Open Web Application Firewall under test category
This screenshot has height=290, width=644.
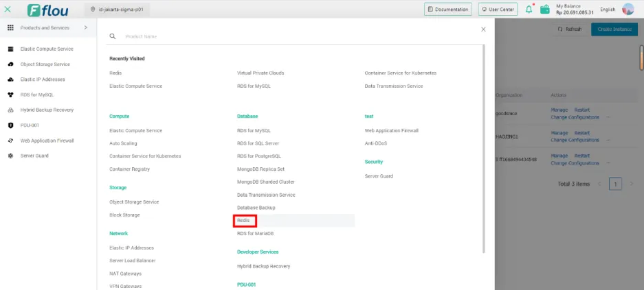(x=391, y=131)
